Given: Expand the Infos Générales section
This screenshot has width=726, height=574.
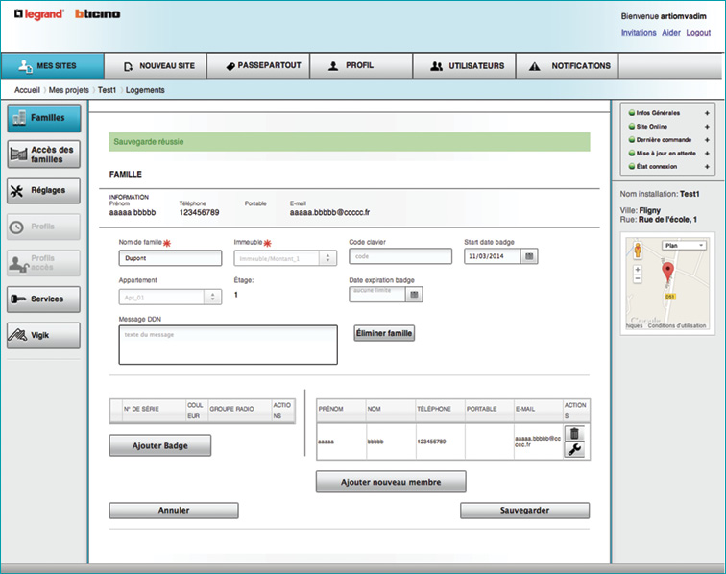Looking at the screenshot, I should coord(707,113).
